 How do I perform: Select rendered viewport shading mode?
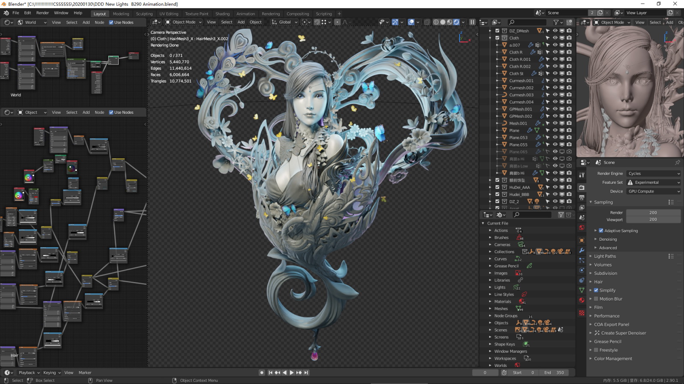(x=457, y=22)
